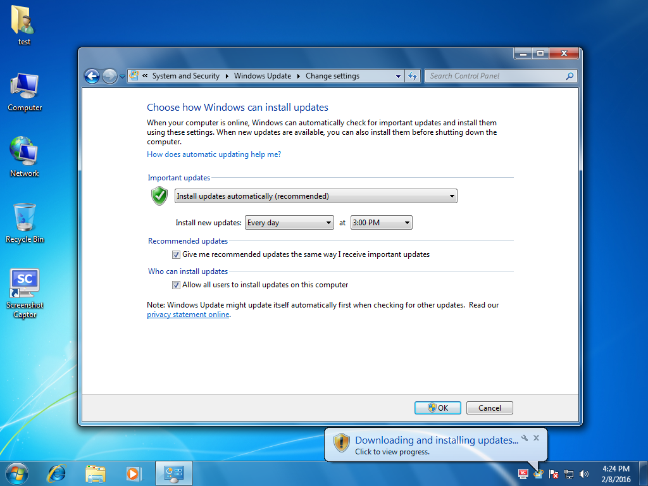Expand arrow after System and Security breadcrumb
648x486 pixels.
(x=227, y=76)
